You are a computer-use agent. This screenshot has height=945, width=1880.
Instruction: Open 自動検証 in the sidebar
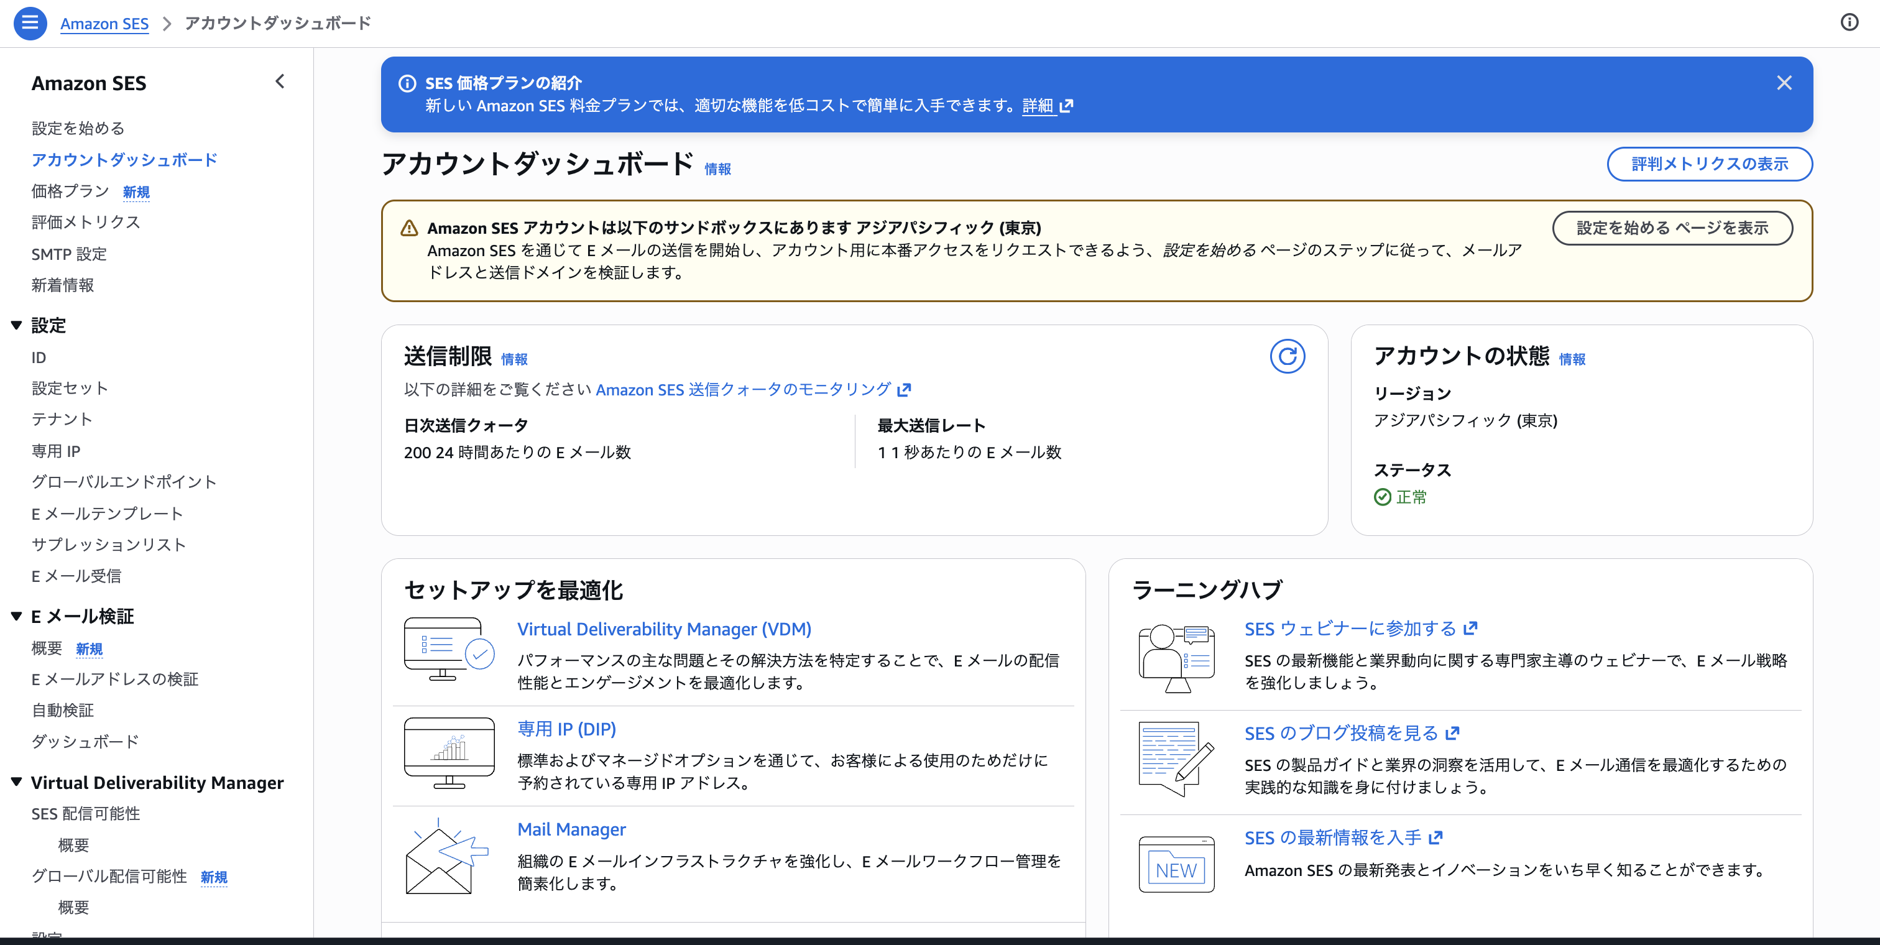[63, 710]
